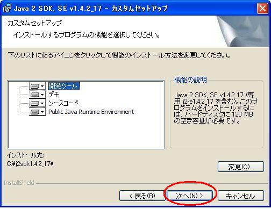Click the feature description text about 120 MB
The image size is (271, 209).
tap(215, 108)
